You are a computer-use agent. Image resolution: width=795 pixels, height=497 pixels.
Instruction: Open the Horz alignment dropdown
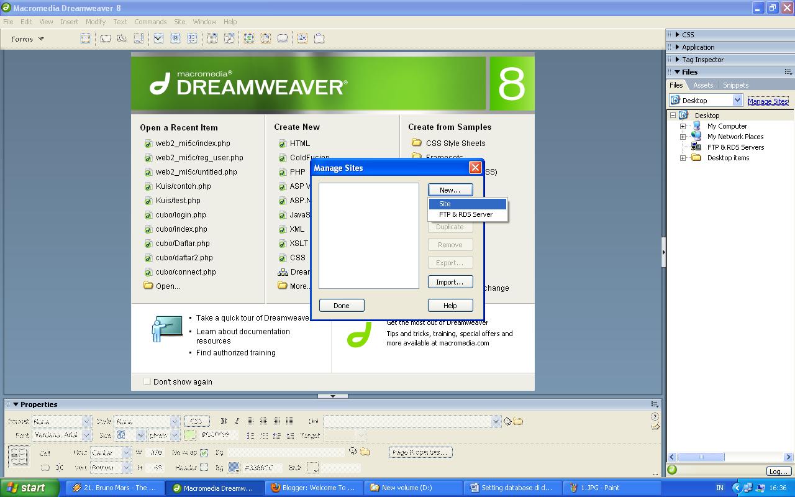tap(126, 452)
